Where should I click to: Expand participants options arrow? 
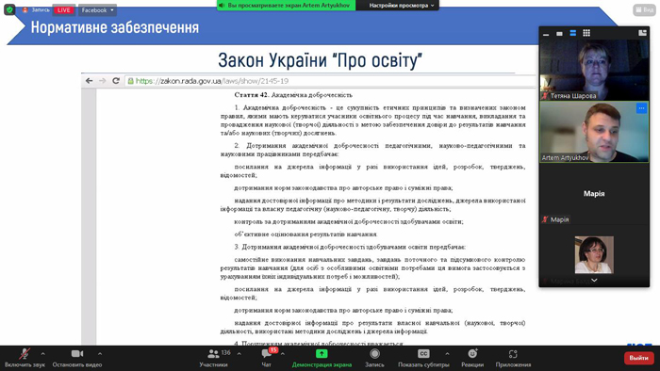(x=239, y=354)
